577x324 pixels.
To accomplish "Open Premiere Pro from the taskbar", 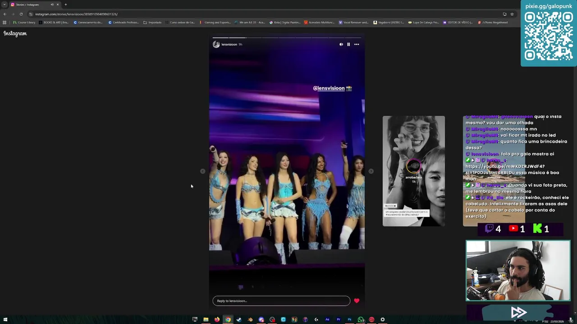I will click(339, 319).
